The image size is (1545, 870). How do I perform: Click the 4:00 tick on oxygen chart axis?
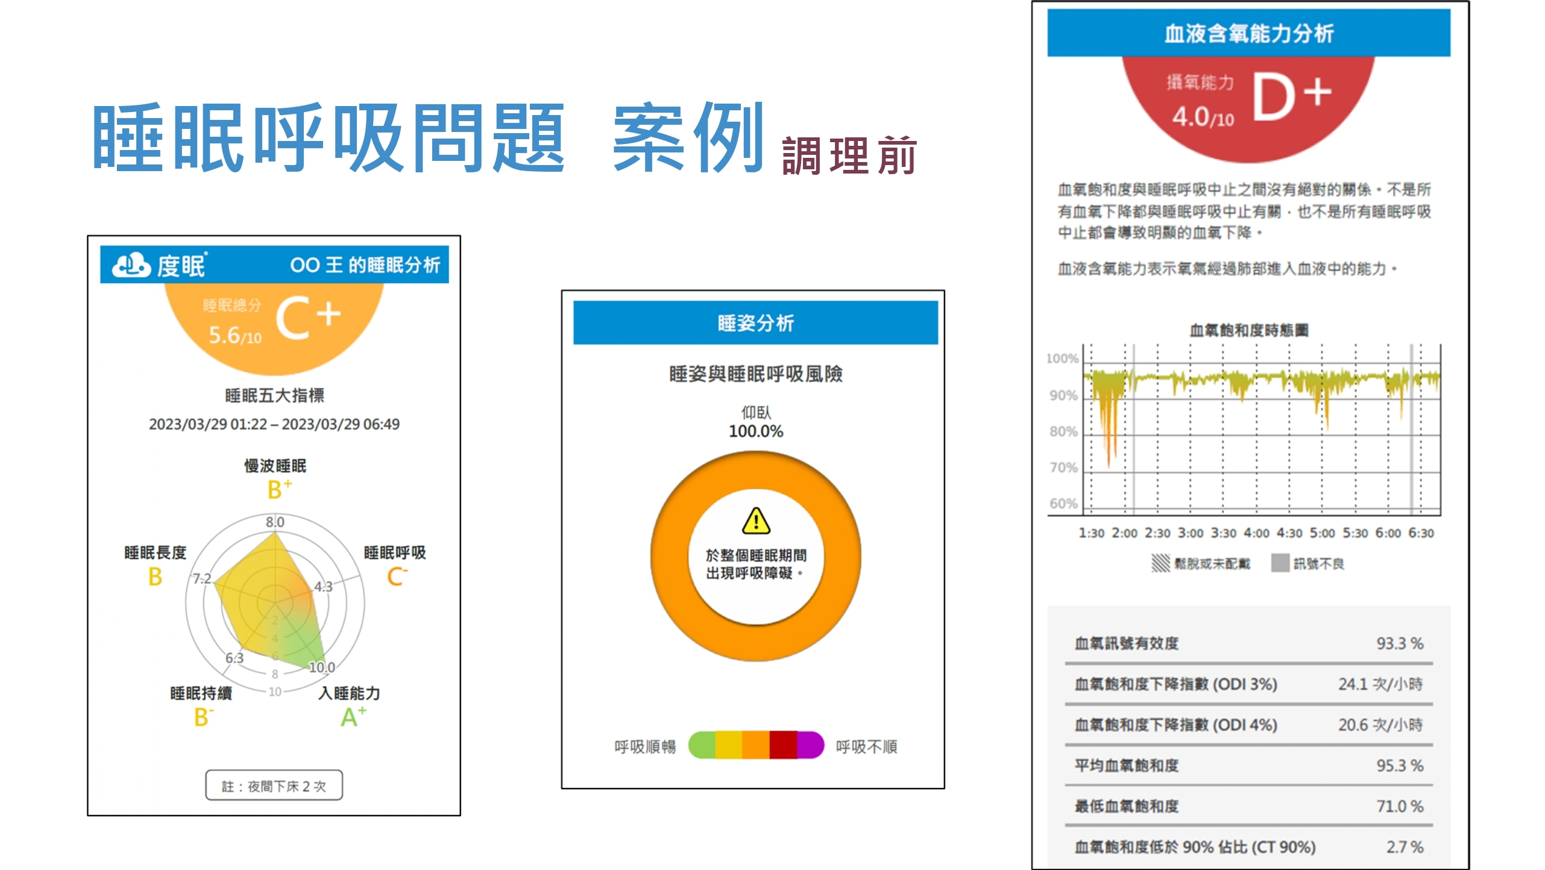[x=1256, y=533]
